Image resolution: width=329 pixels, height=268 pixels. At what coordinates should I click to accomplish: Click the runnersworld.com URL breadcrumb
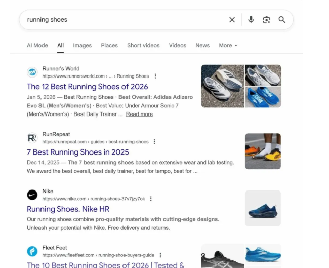pyautogui.click(x=96, y=76)
